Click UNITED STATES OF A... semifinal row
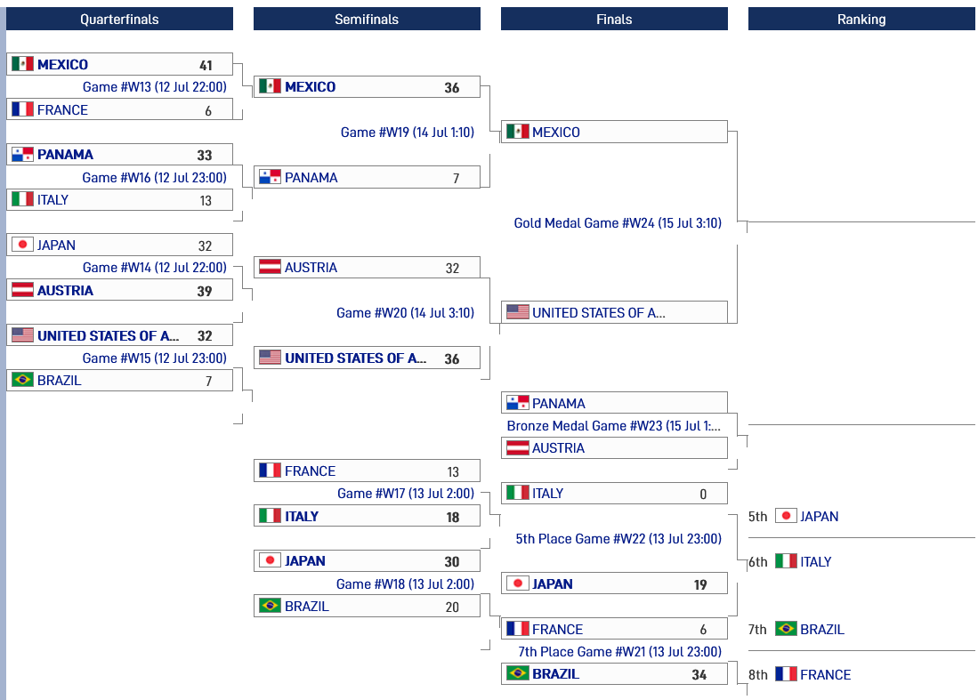 tap(367, 358)
